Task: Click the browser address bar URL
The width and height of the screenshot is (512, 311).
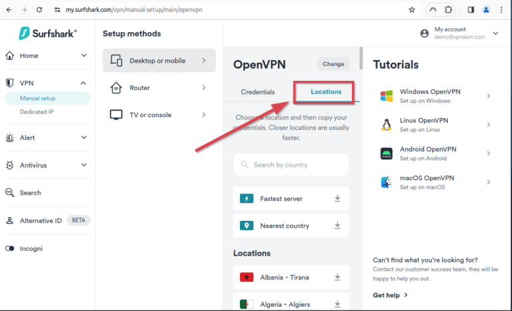Action: coord(134,10)
